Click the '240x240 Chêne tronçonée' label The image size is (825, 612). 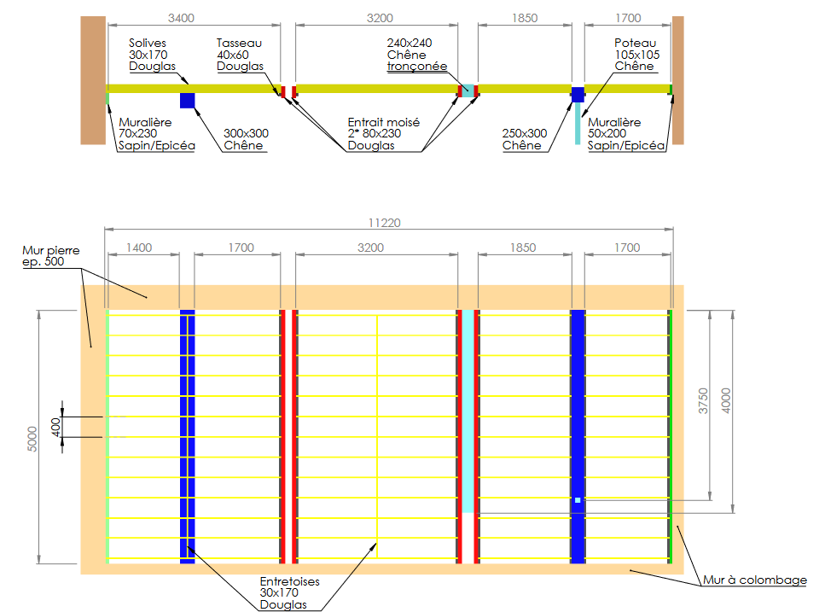click(x=416, y=55)
